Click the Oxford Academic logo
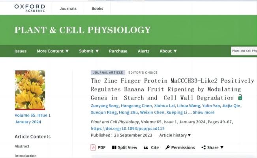257x158 pixels. coord(29,7)
